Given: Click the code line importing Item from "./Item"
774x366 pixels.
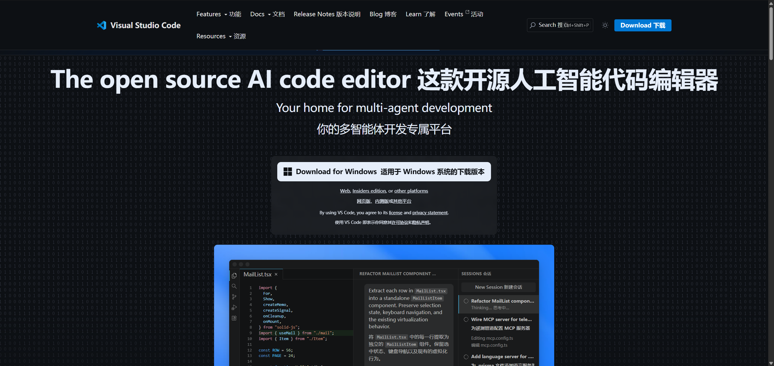Looking at the screenshot, I should tap(293, 339).
